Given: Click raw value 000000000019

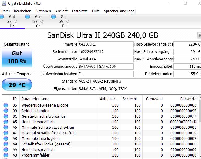Looking at the screenshot, I should click(x=183, y=133).
